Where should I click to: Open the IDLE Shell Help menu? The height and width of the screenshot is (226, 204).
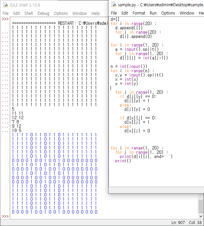[x=95, y=14]
